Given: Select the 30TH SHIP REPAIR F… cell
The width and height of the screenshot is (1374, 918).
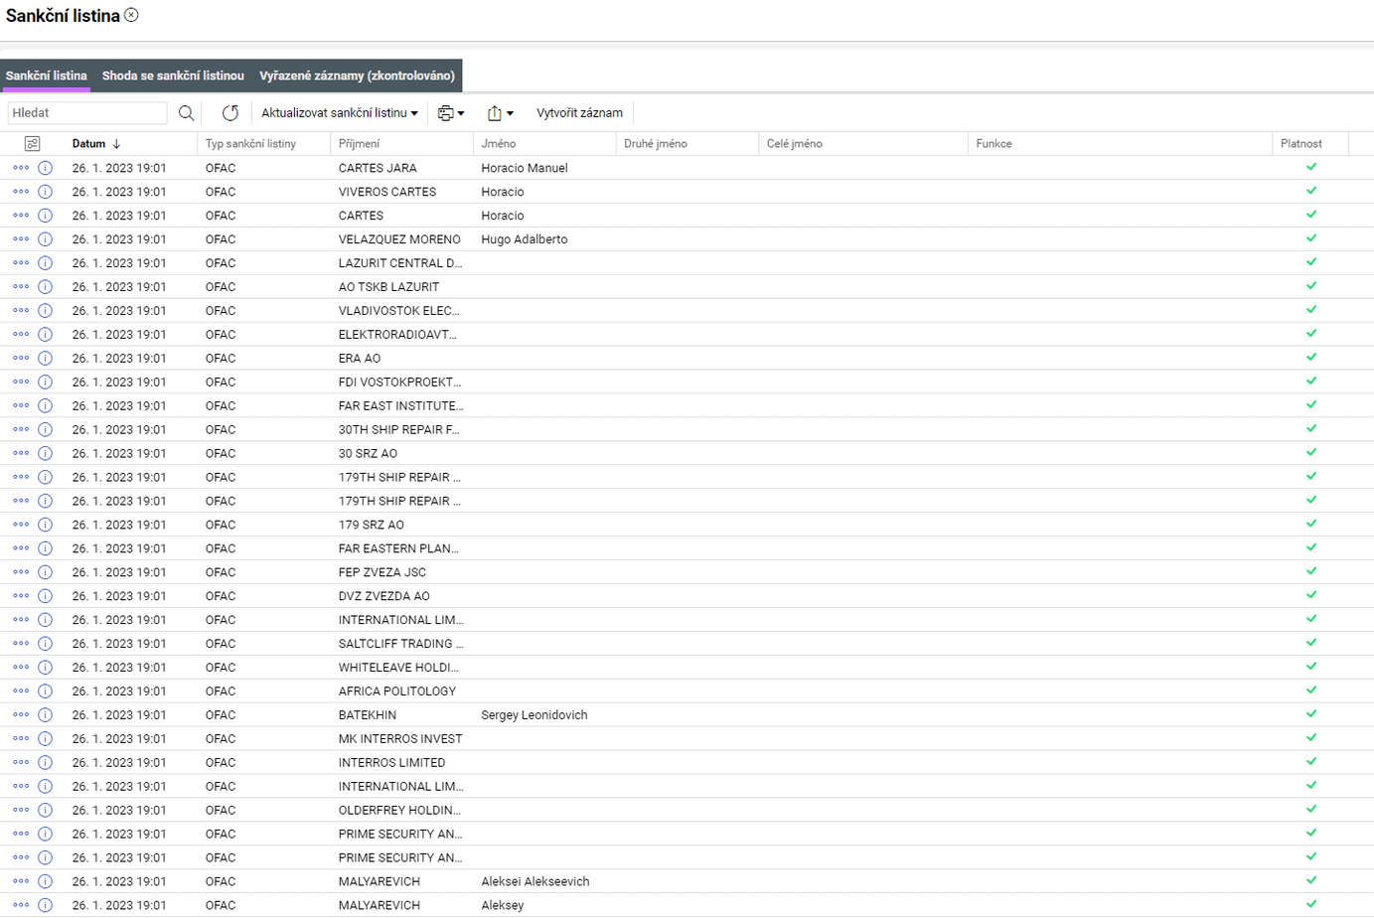Looking at the screenshot, I should click(399, 430).
